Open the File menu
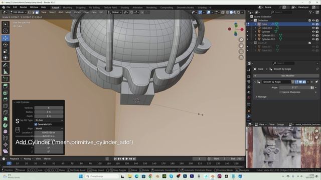 coord(9,7)
